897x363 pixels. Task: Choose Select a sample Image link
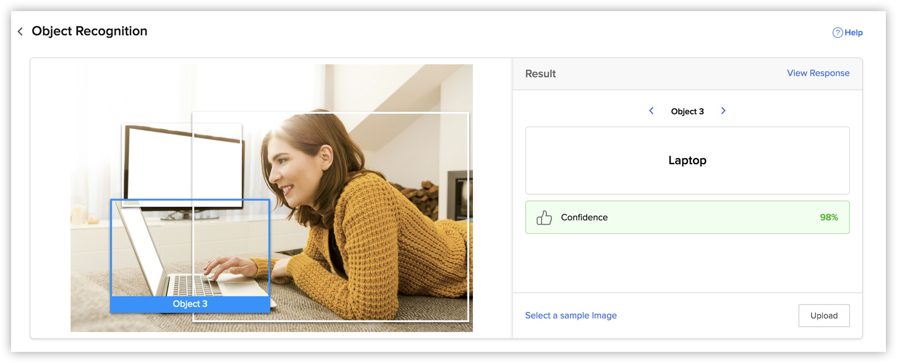571,315
